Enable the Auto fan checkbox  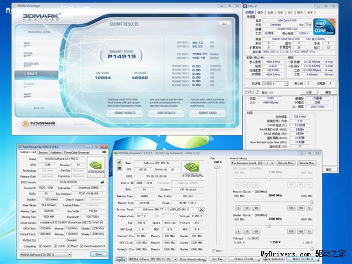(x=214, y=251)
